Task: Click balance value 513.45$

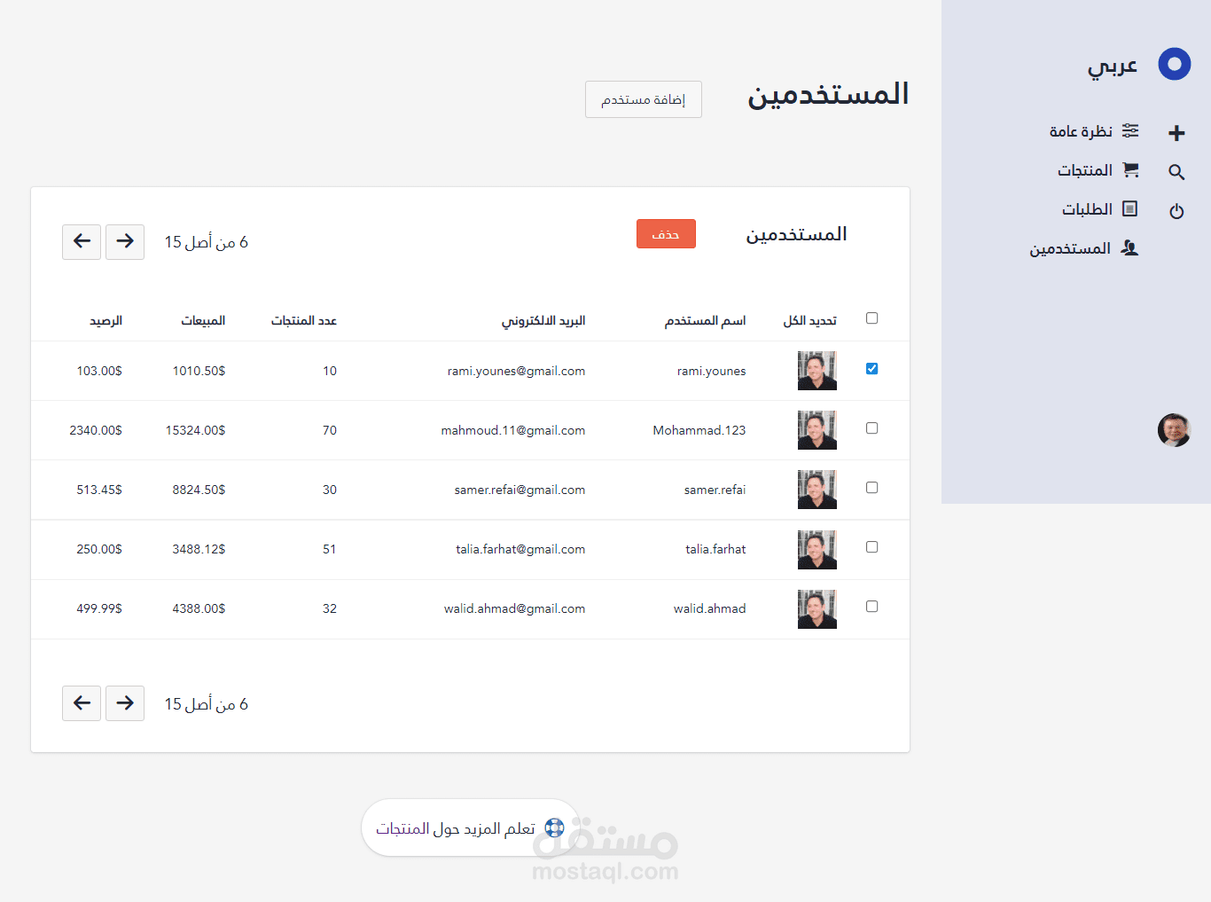Action: pyautogui.click(x=99, y=490)
